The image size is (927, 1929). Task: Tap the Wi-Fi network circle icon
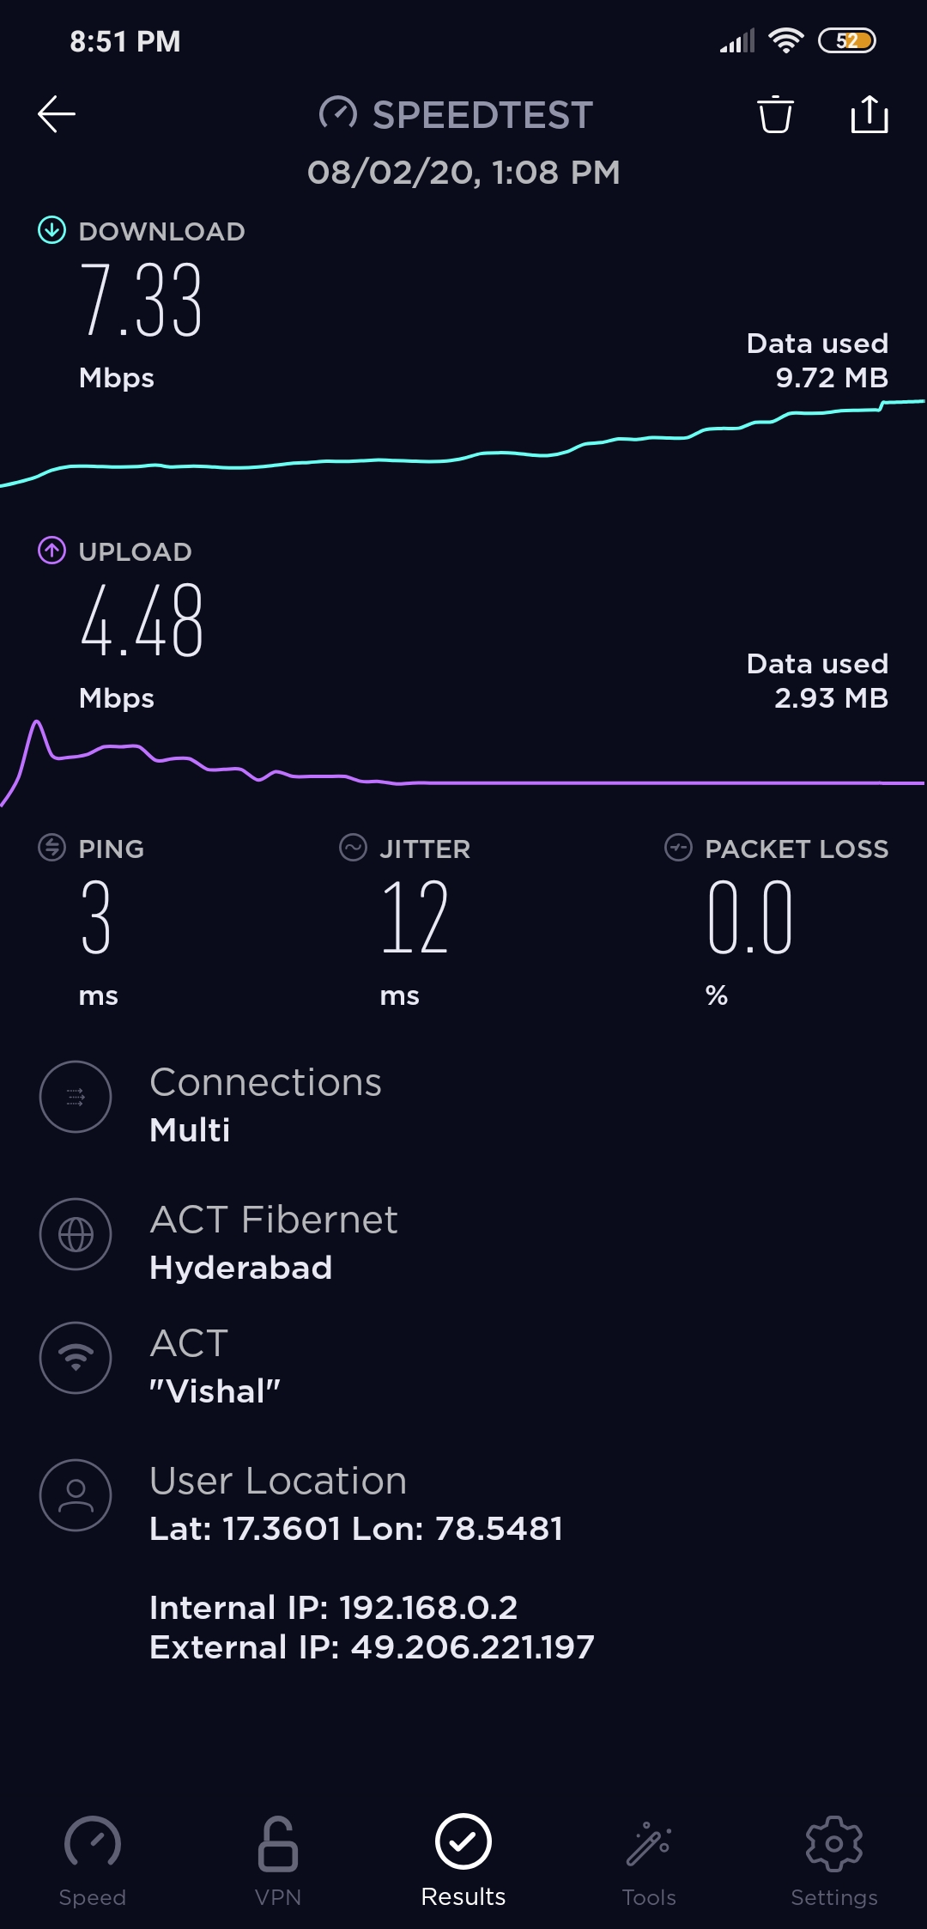click(x=76, y=1357)
